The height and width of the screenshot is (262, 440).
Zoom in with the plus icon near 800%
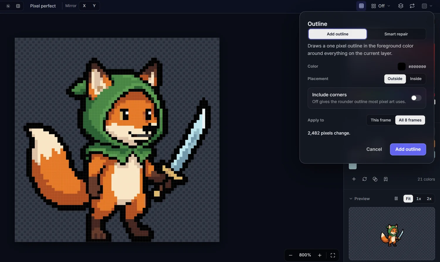[x=320, y=255]
